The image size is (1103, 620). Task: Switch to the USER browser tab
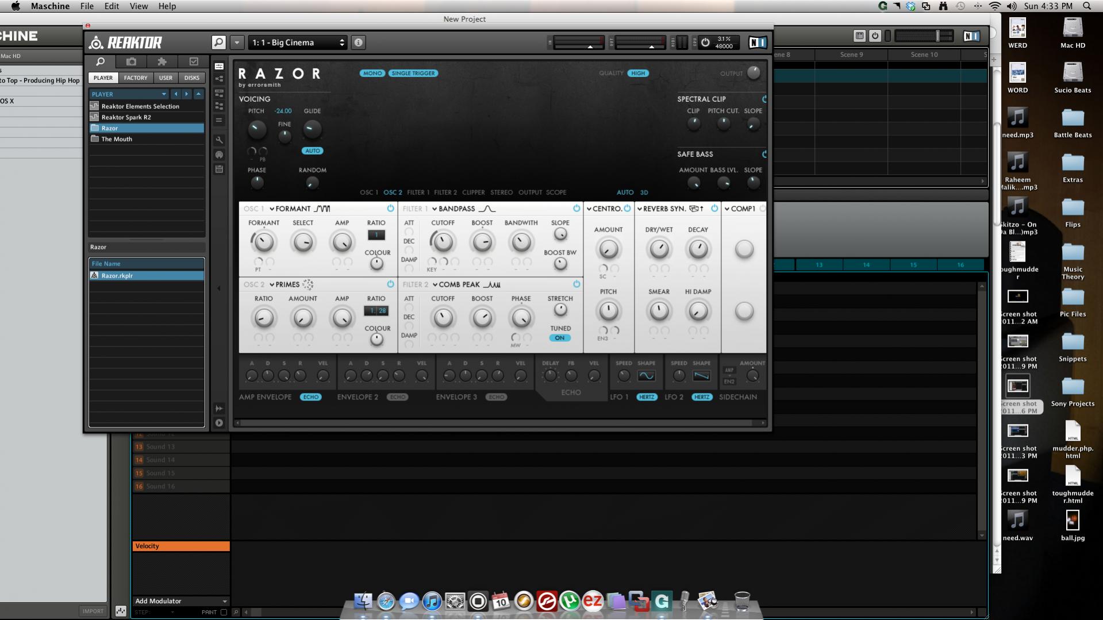[166, 78]
